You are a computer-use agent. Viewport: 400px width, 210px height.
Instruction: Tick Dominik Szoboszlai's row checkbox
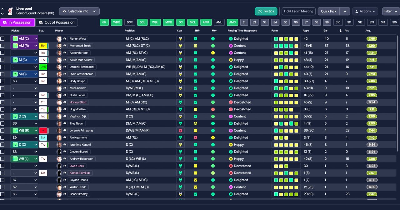point(2,67)
